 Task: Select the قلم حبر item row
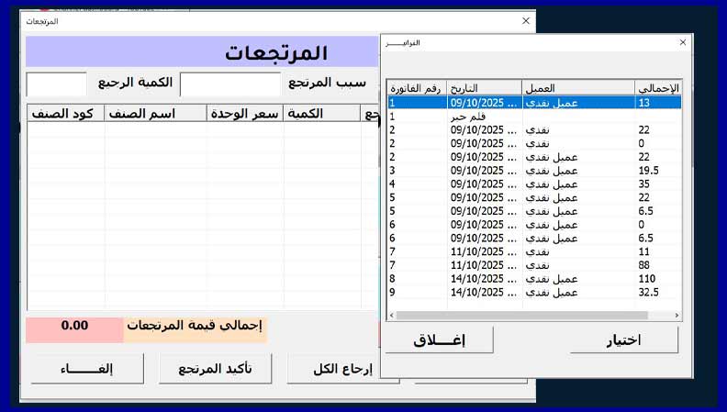click(532, 117)
